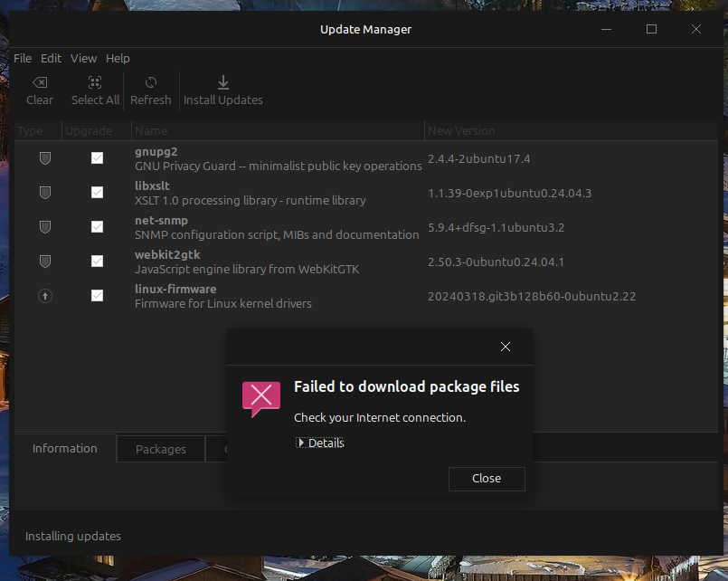This screenshot has width=728, height=581.
Task: Click the security shield icon for gnupg2
Action: coord(45,158)
